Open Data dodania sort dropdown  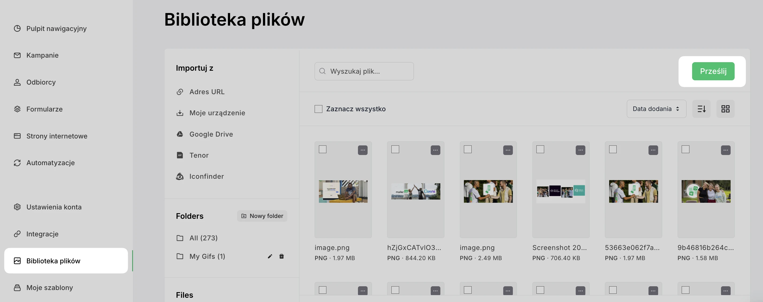[656, 109]
